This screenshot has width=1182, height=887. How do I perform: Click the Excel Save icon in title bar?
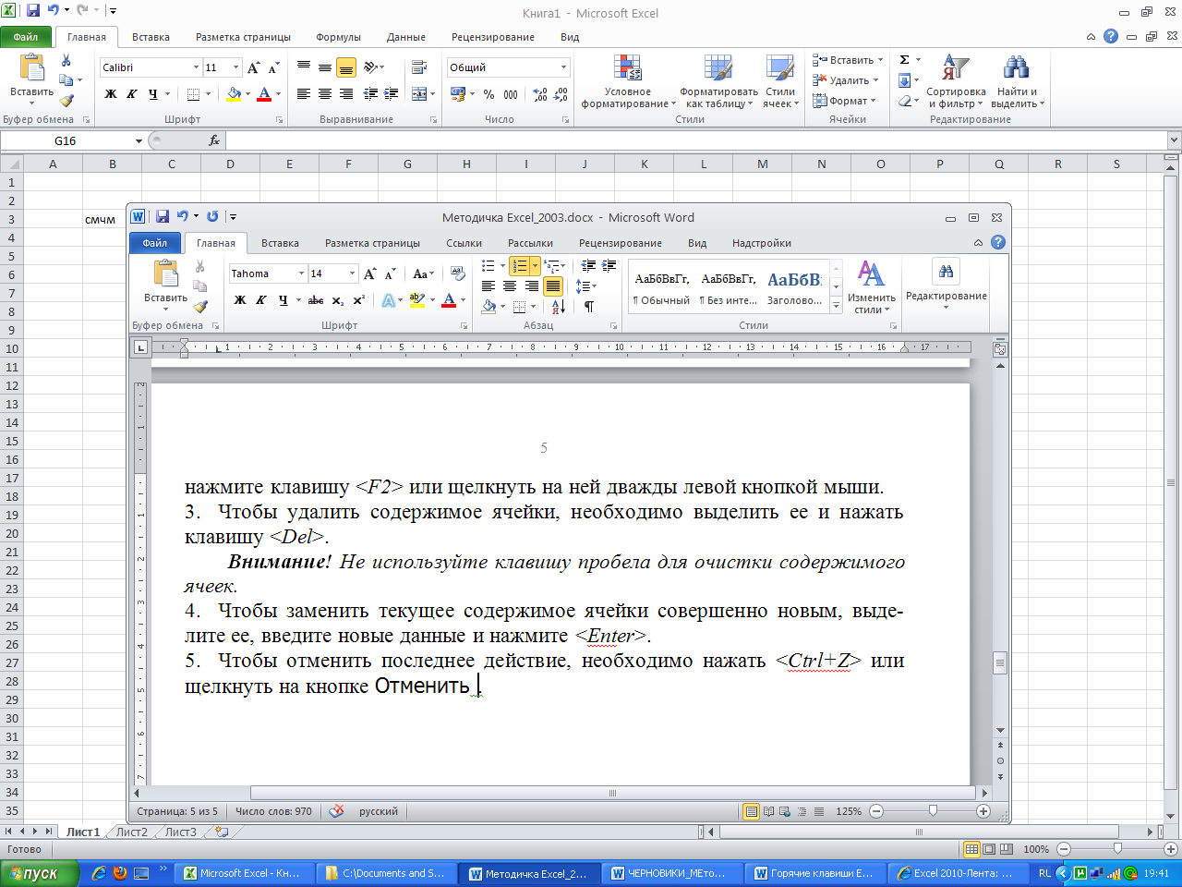click(x=33, y=11)
